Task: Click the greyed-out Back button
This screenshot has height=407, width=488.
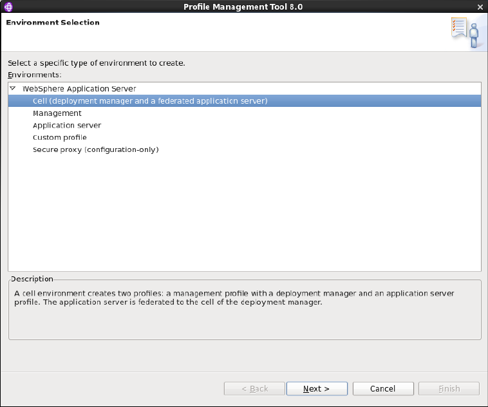Action: 254,388
